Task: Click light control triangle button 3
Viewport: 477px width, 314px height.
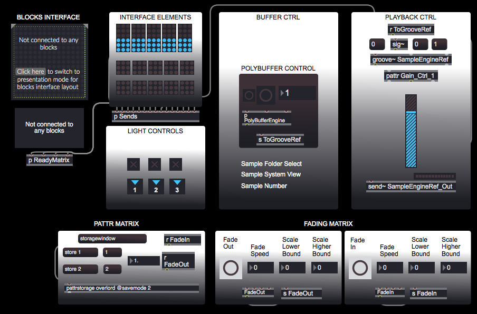Action: (x=177, y=187)
